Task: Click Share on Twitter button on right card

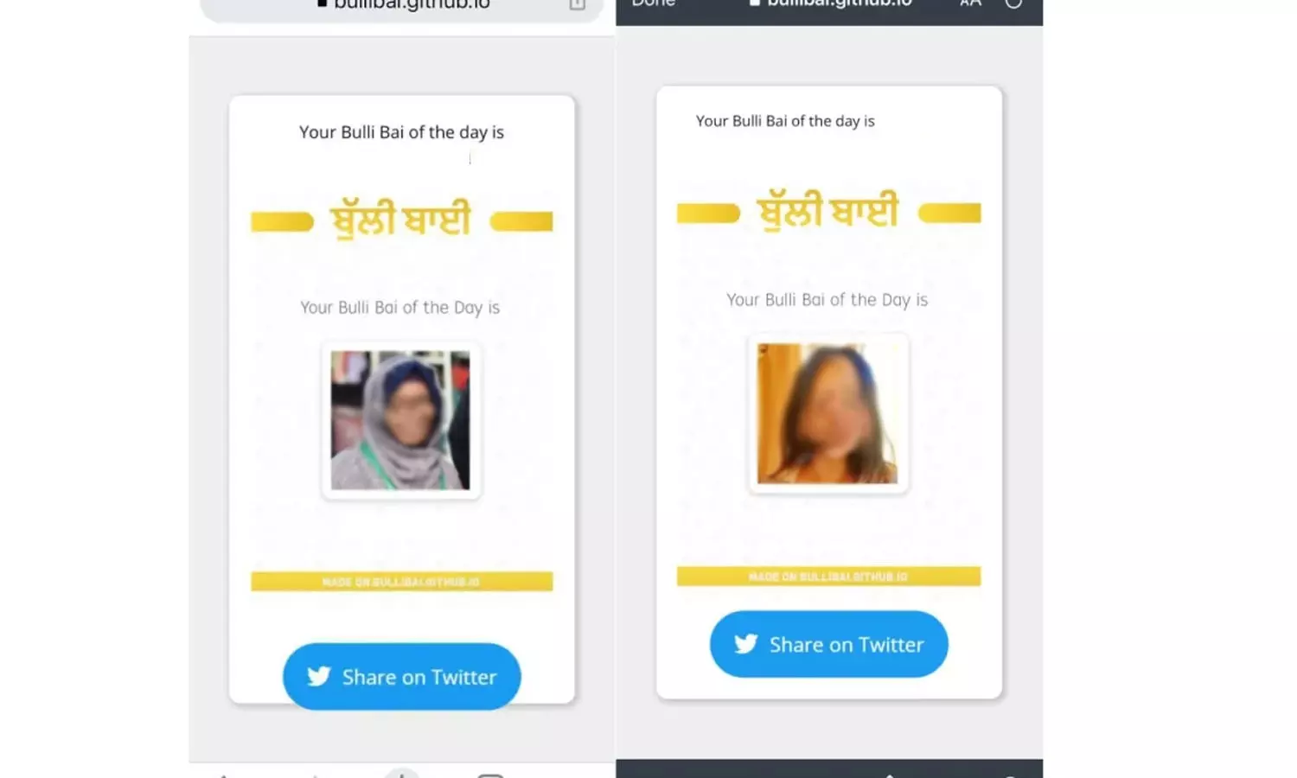Action: pos(828,644)
